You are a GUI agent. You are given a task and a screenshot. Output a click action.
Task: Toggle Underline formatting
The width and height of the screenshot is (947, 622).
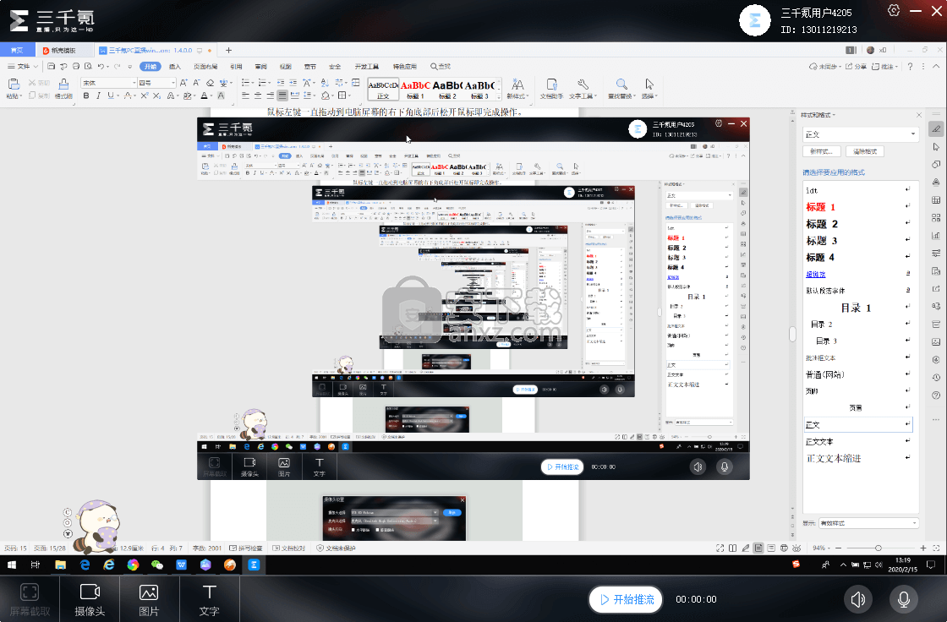point(110,95)
